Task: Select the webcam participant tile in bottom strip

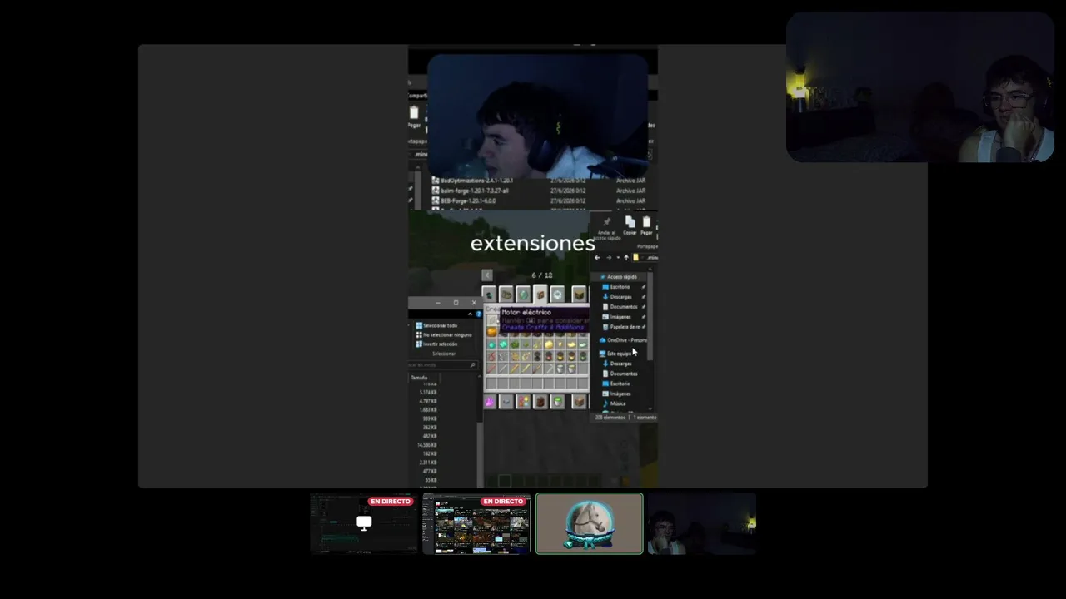Action: (x=702, y=523)
